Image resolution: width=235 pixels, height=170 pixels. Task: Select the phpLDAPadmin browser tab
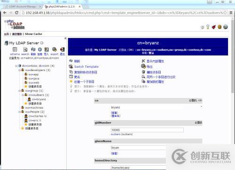tap(62, 7)
